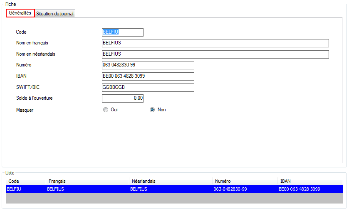The width and height of the screenshot is (349, 211).
Task: Click BELFIUS in the Néerlandais list column
Action: click(139, 189)
